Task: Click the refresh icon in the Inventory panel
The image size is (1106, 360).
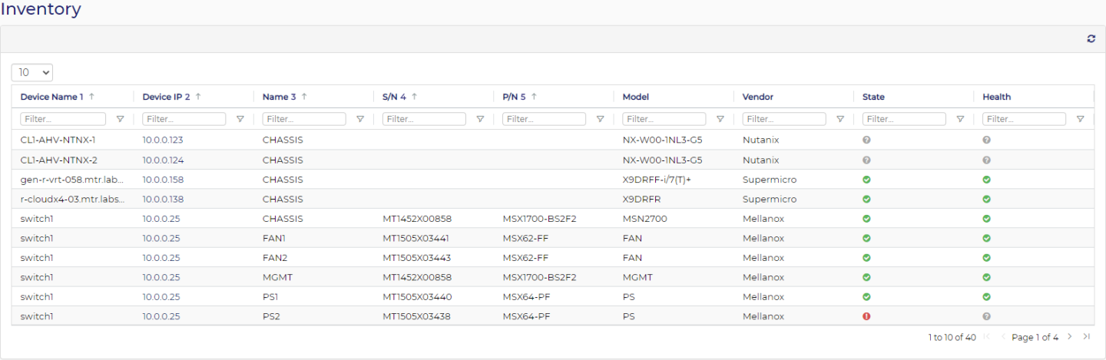Action: point(1091,39)
